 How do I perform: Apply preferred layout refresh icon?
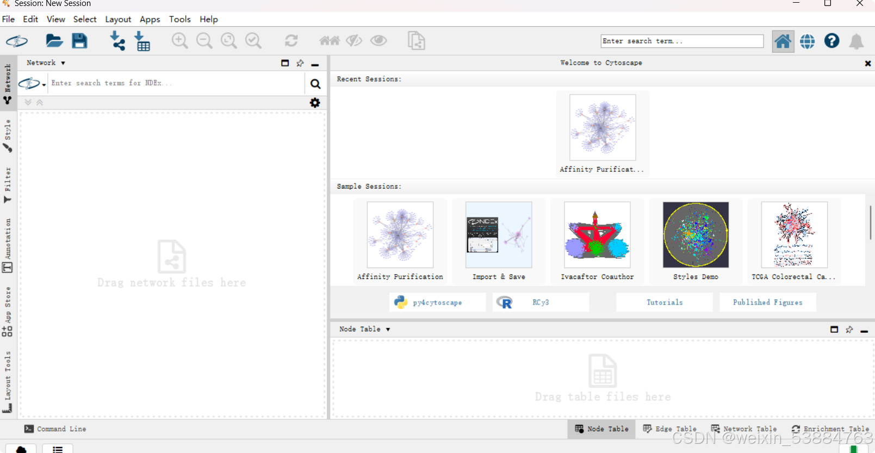(291, 41)
